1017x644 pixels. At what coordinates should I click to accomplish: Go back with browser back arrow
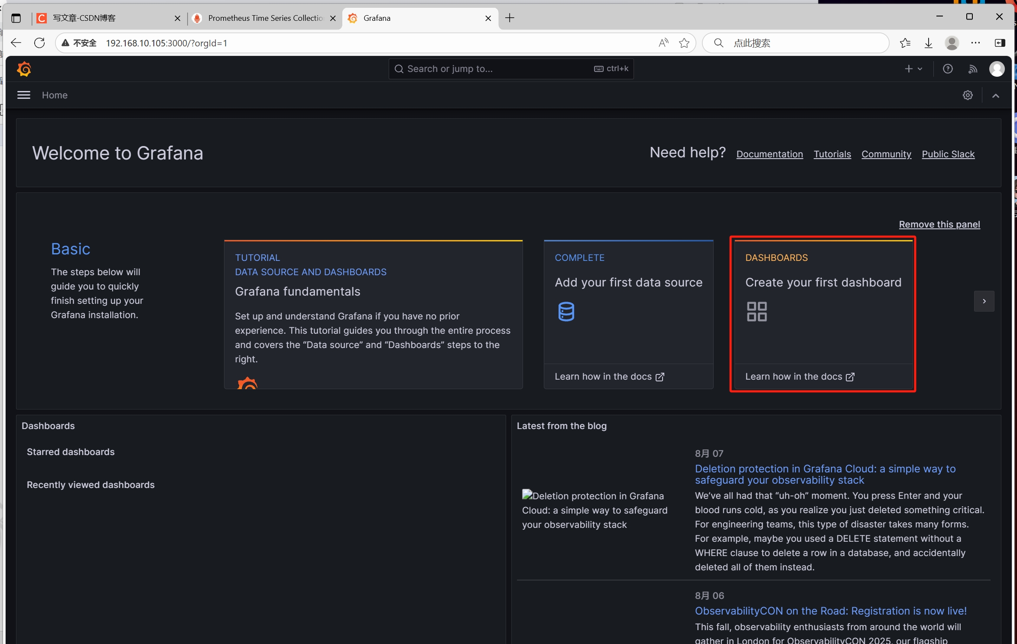[x=16, y=43]
